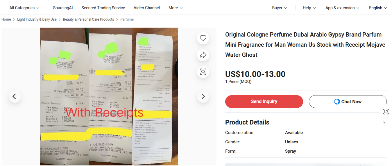This screenshot has height=166, width=392.
Task: Open image search on product photo
Action: click(203, 72)
